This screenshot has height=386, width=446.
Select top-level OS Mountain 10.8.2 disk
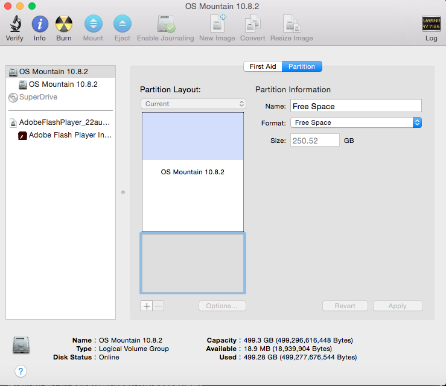[x=60, y=72]
